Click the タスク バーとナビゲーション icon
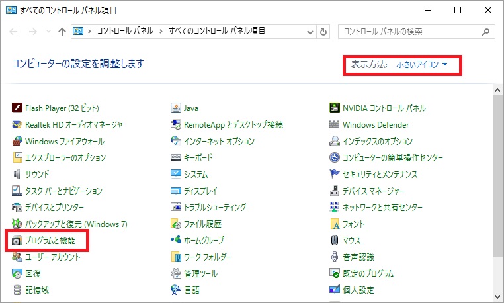The height and width of the screenshot is (303, 504). [x=17, y=191]
